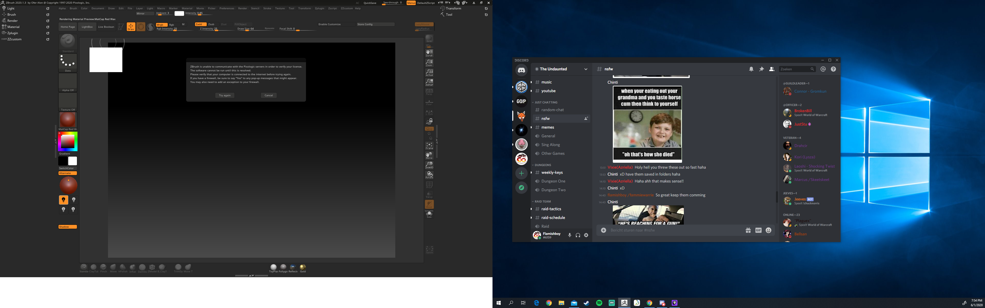Toggle the M material channel in ZBrush
The image size is (985, 308).
[183, 24]
